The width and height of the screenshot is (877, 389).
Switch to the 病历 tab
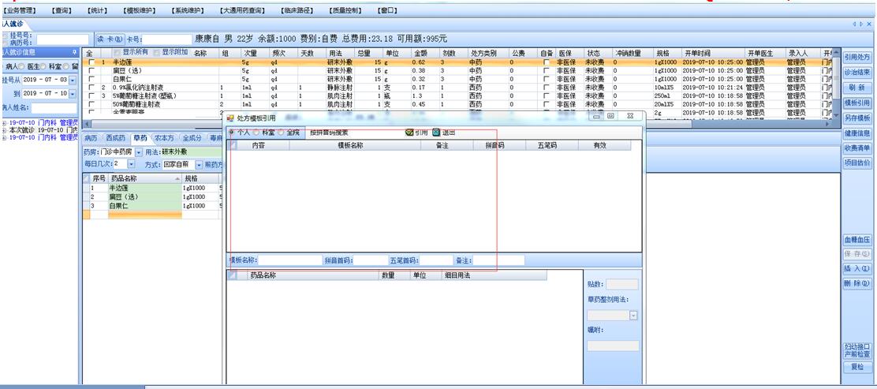tap(91, 138)
